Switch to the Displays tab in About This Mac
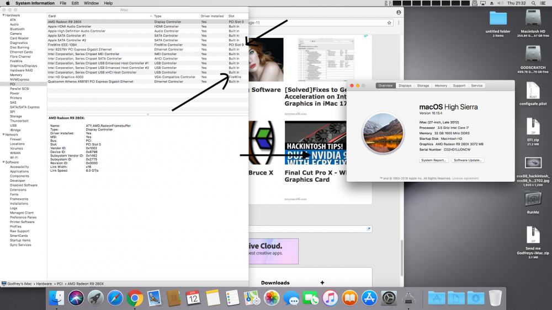The width and height of the screenshot is (552, 310). pos(405,86)
